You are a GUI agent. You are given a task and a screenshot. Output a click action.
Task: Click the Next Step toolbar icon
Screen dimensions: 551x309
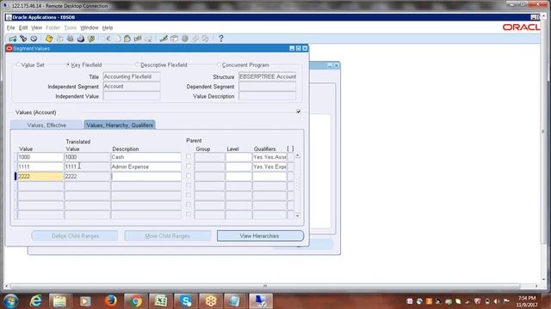tap(59, 39)
